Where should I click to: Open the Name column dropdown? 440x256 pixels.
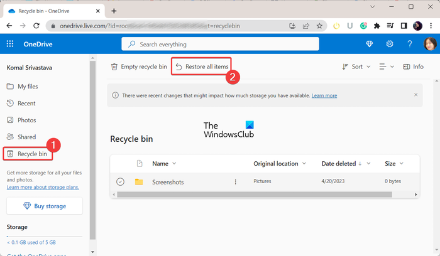[174, 163]
